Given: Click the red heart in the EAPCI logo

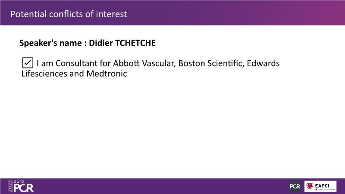Looking at the screenshot, I should 310,186.
